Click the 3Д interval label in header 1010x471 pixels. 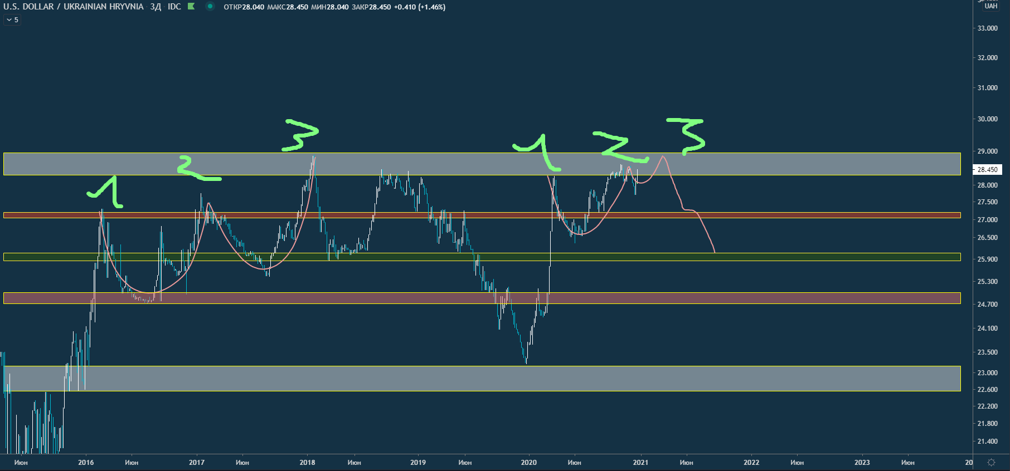[156, 7]
